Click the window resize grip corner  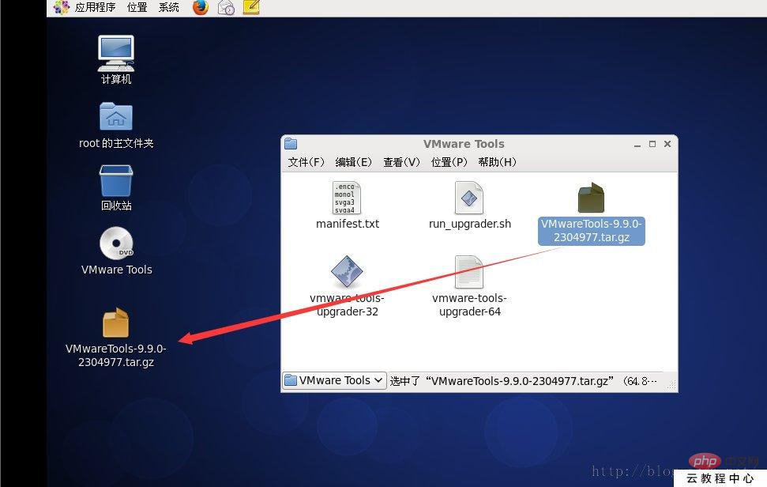tap(671, 385)
